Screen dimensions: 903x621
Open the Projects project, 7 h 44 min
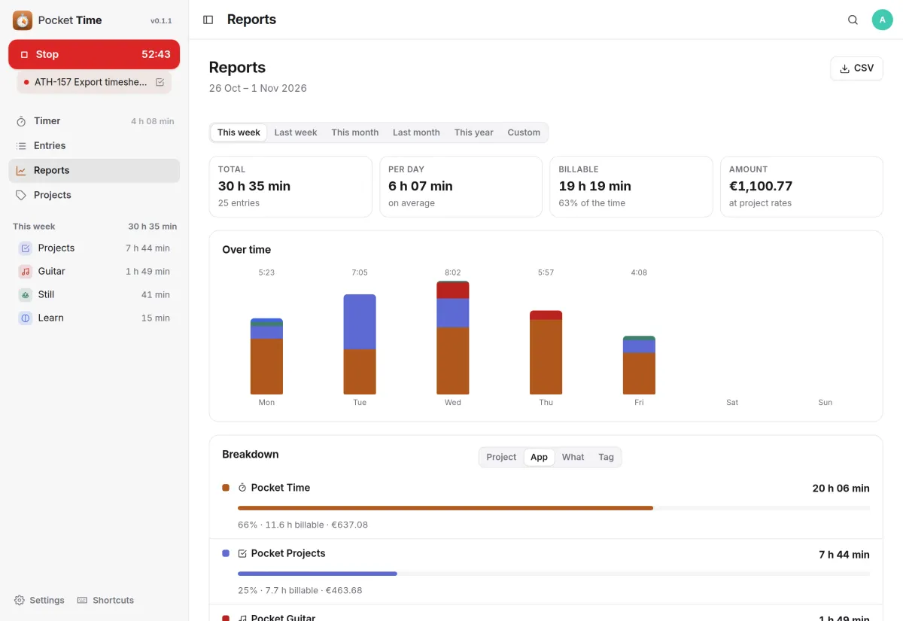[94, 248]
